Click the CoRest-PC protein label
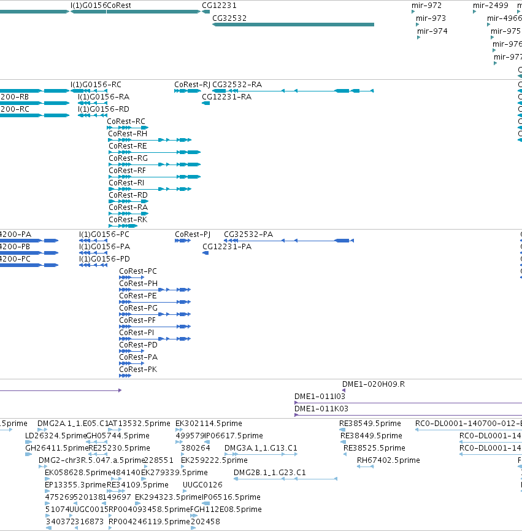 click(138, 271)
